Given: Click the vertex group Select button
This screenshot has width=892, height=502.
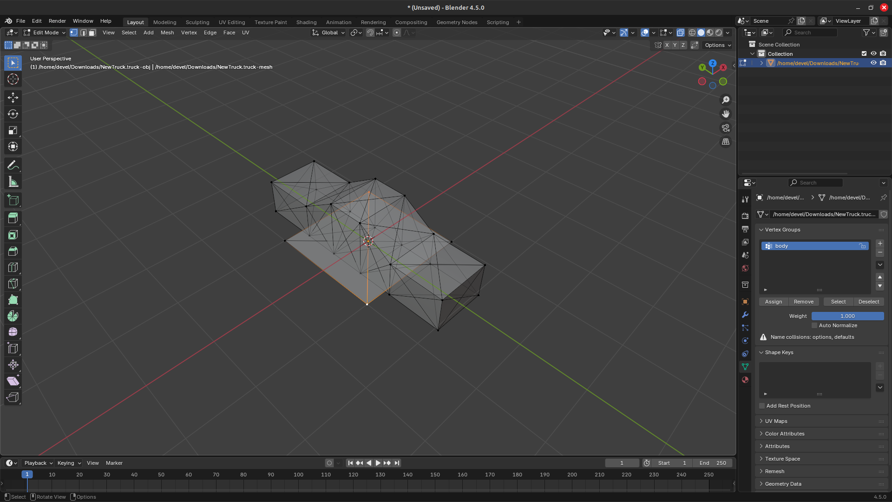Looking at the screenshot, I should (x=838, y=302).
